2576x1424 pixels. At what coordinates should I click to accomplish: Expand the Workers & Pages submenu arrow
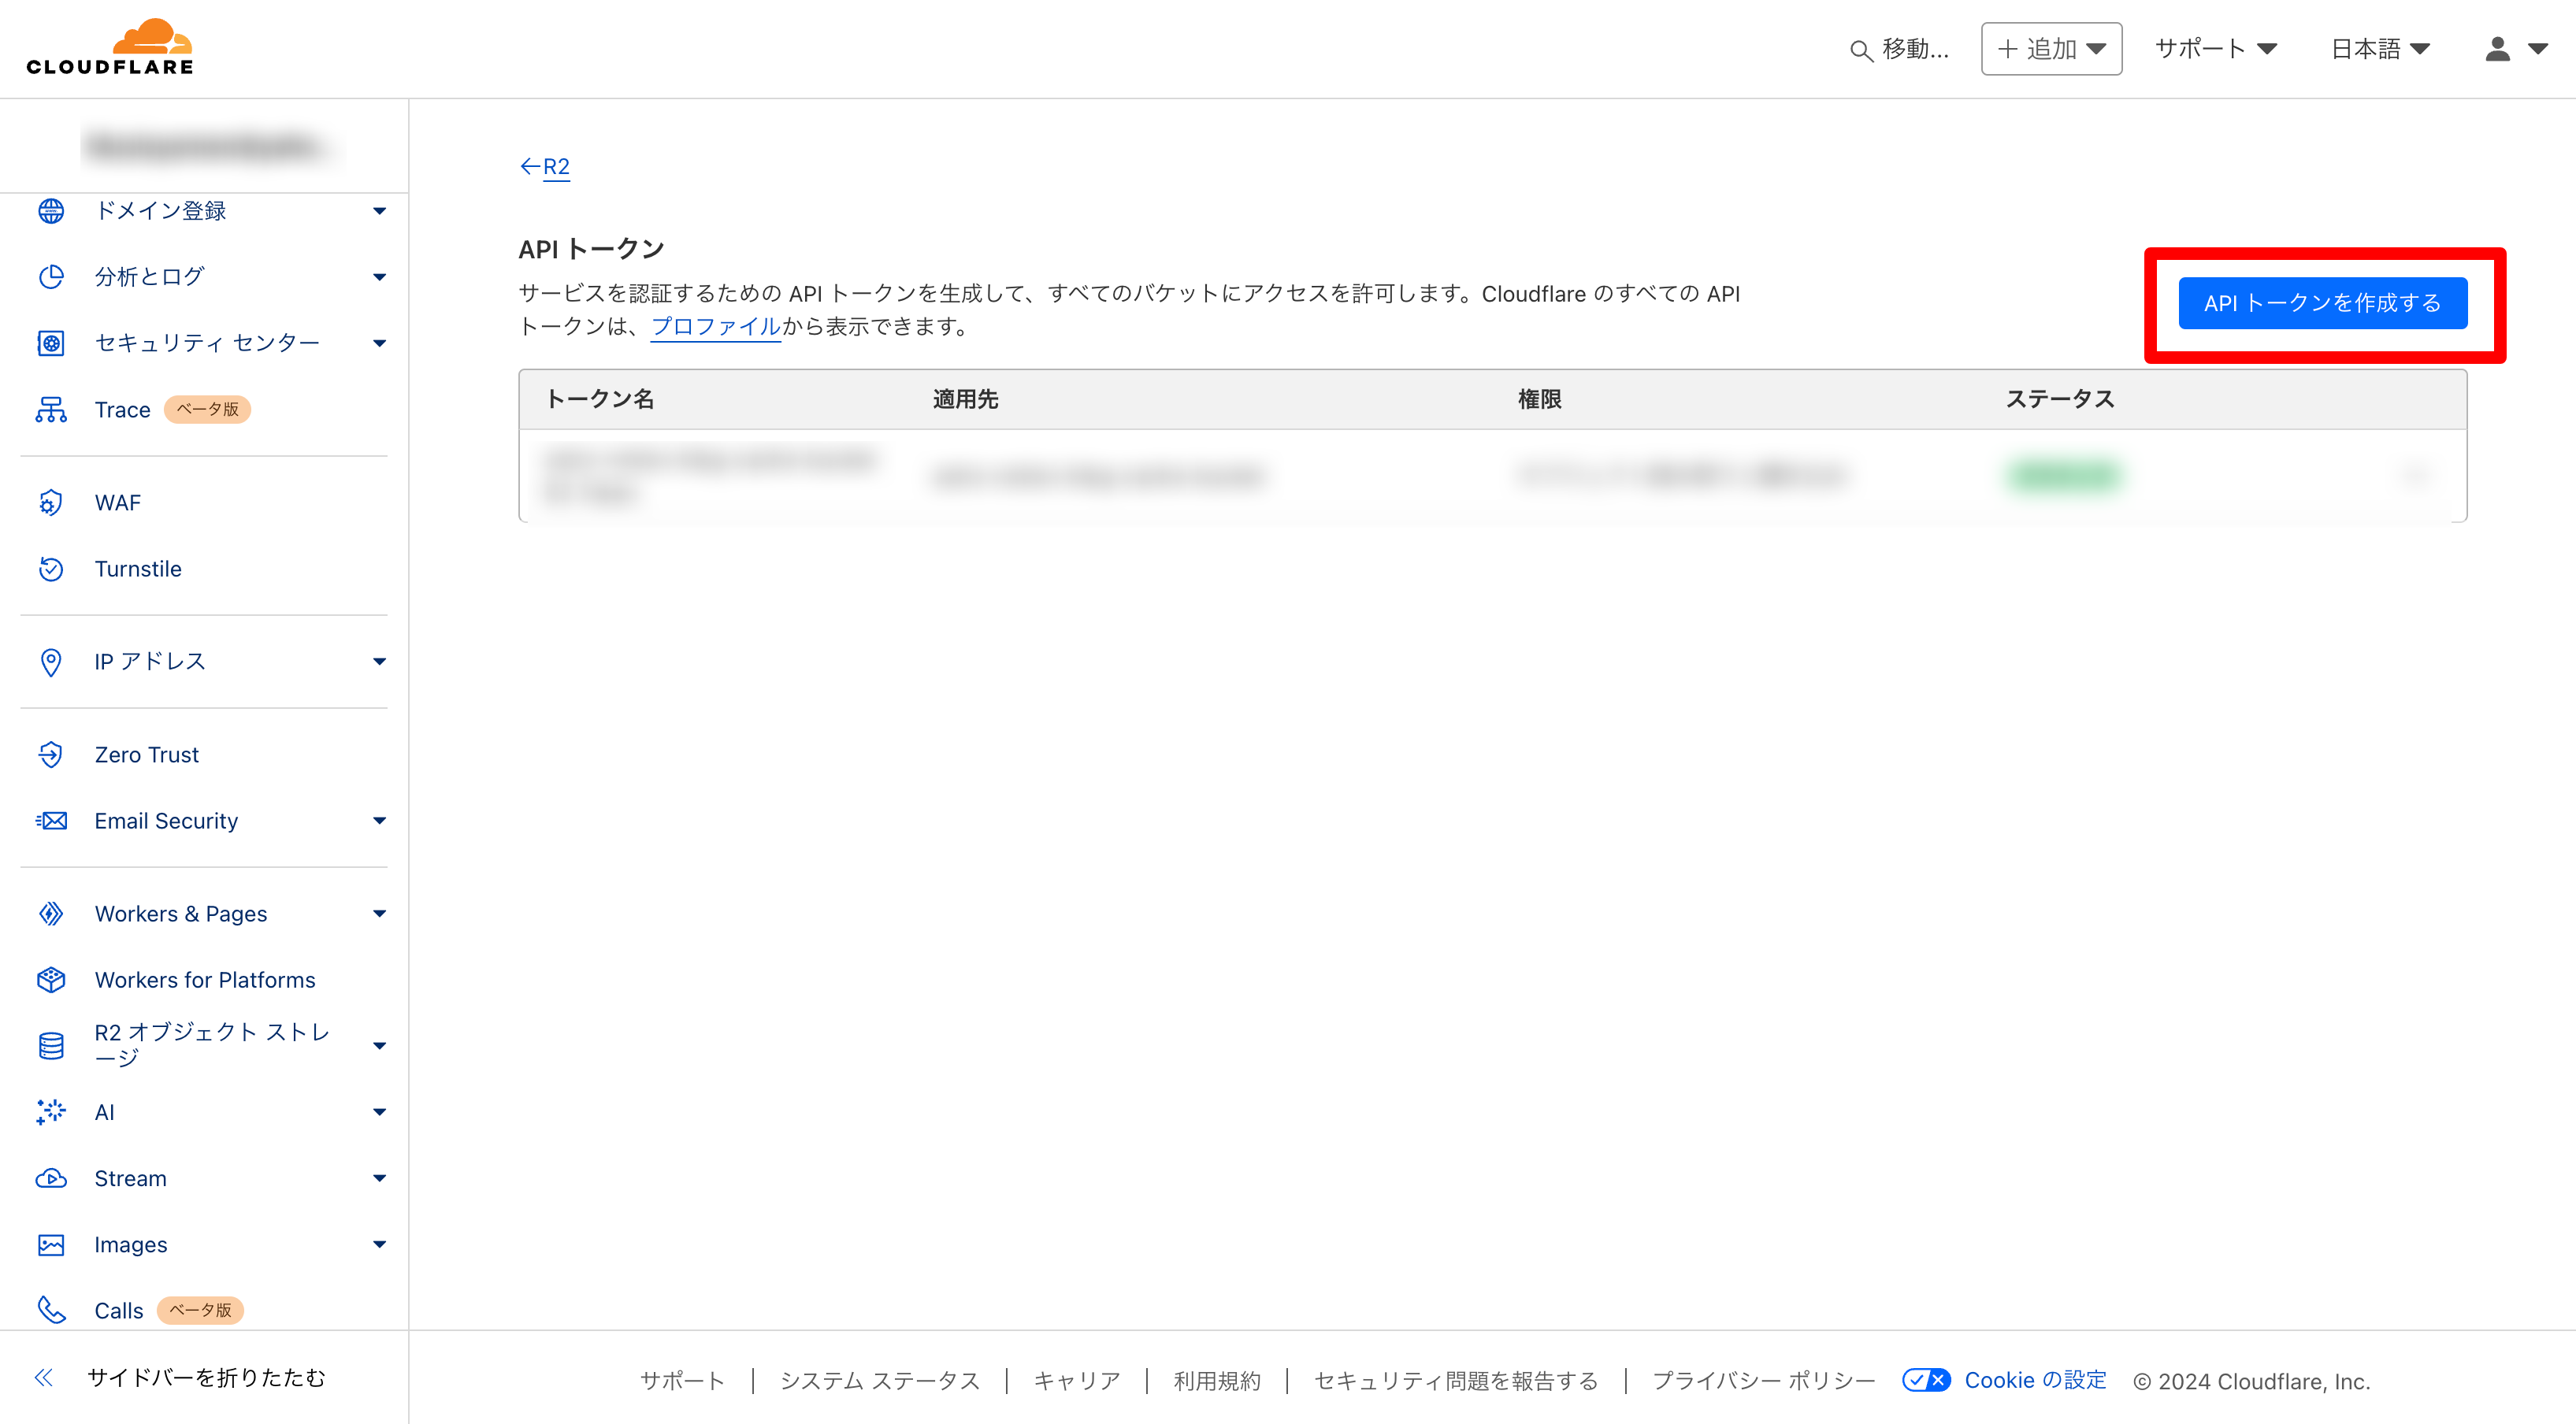379,914
